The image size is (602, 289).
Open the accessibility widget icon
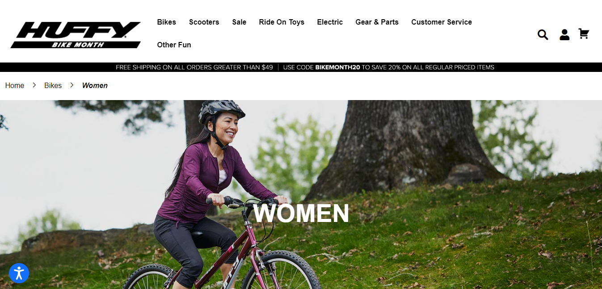pyautogui.click(x=19, y=273)
